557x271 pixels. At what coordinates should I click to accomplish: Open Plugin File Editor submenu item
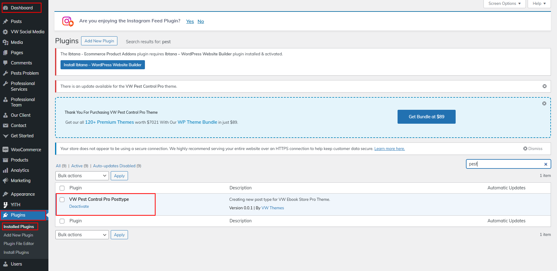[19, 243]
